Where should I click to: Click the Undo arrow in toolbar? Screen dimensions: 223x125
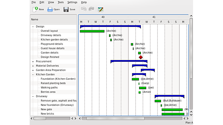[x=84, y=9]
